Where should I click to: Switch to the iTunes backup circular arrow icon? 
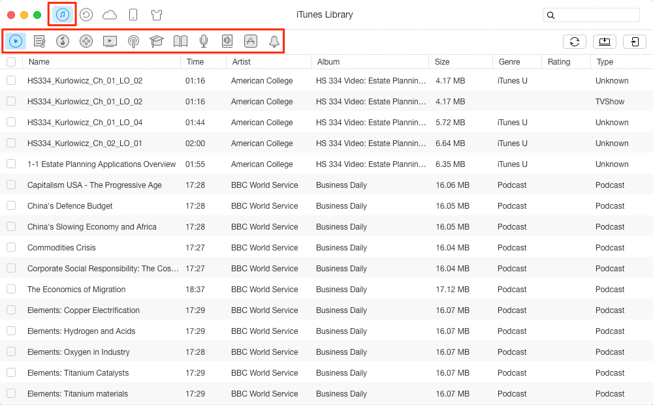click(86, 15)
